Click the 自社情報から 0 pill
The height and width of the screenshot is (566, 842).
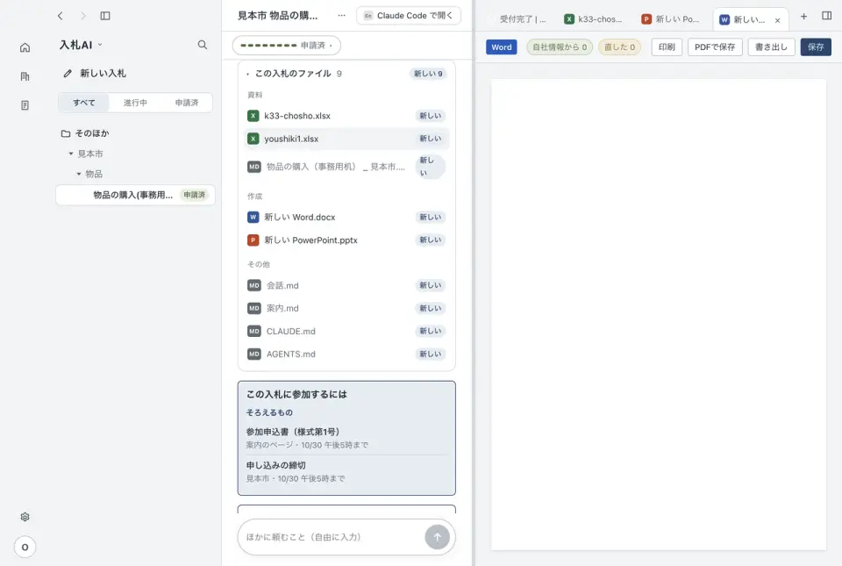click(x=560, y=47)
